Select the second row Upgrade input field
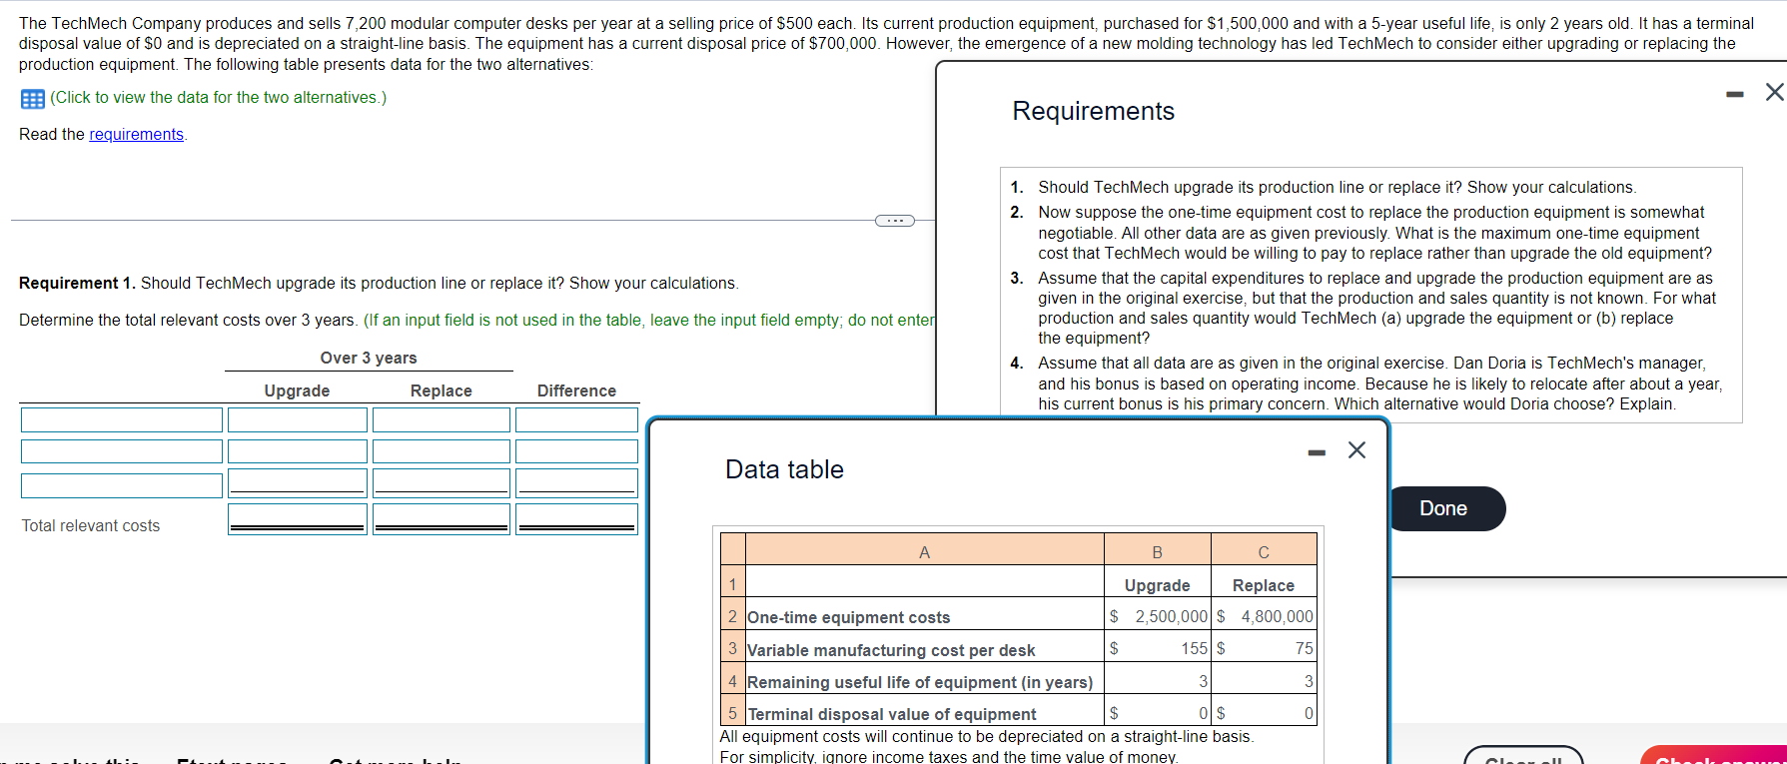The width and height of the screenshot is (1787, 764). pos(298,451)
